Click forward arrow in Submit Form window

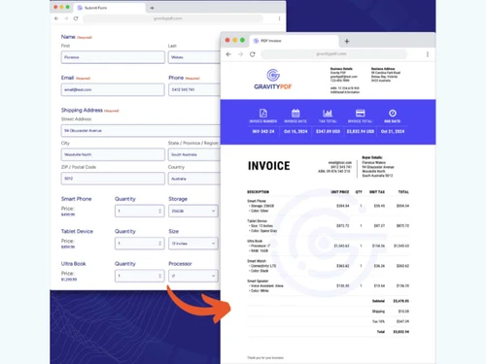[x=66, y=18]
